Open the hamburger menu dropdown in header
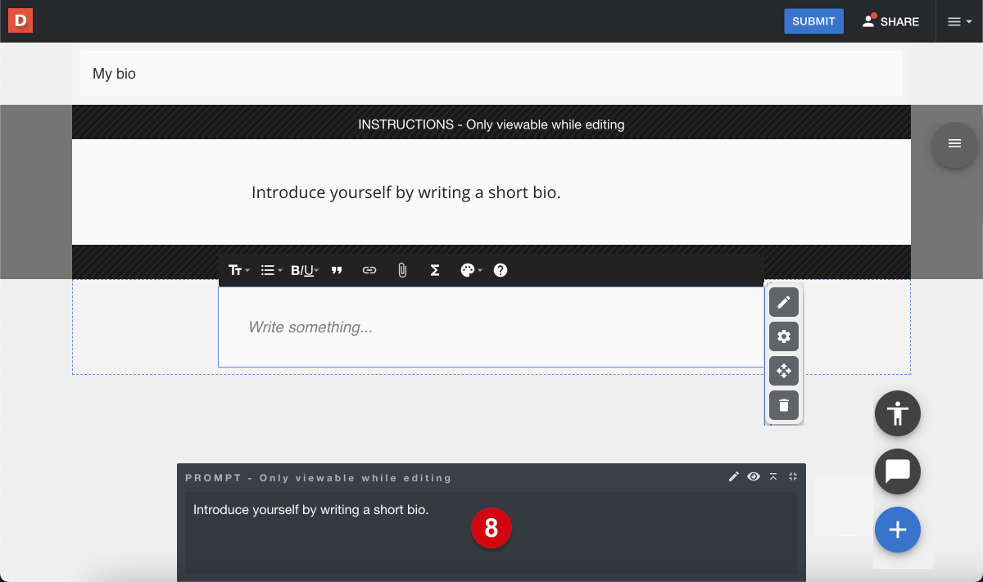The height and width of the screenshot is (582, 983). (959, 22)
